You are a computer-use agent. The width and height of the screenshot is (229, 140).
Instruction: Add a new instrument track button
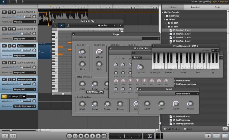(x=13, y=136)
